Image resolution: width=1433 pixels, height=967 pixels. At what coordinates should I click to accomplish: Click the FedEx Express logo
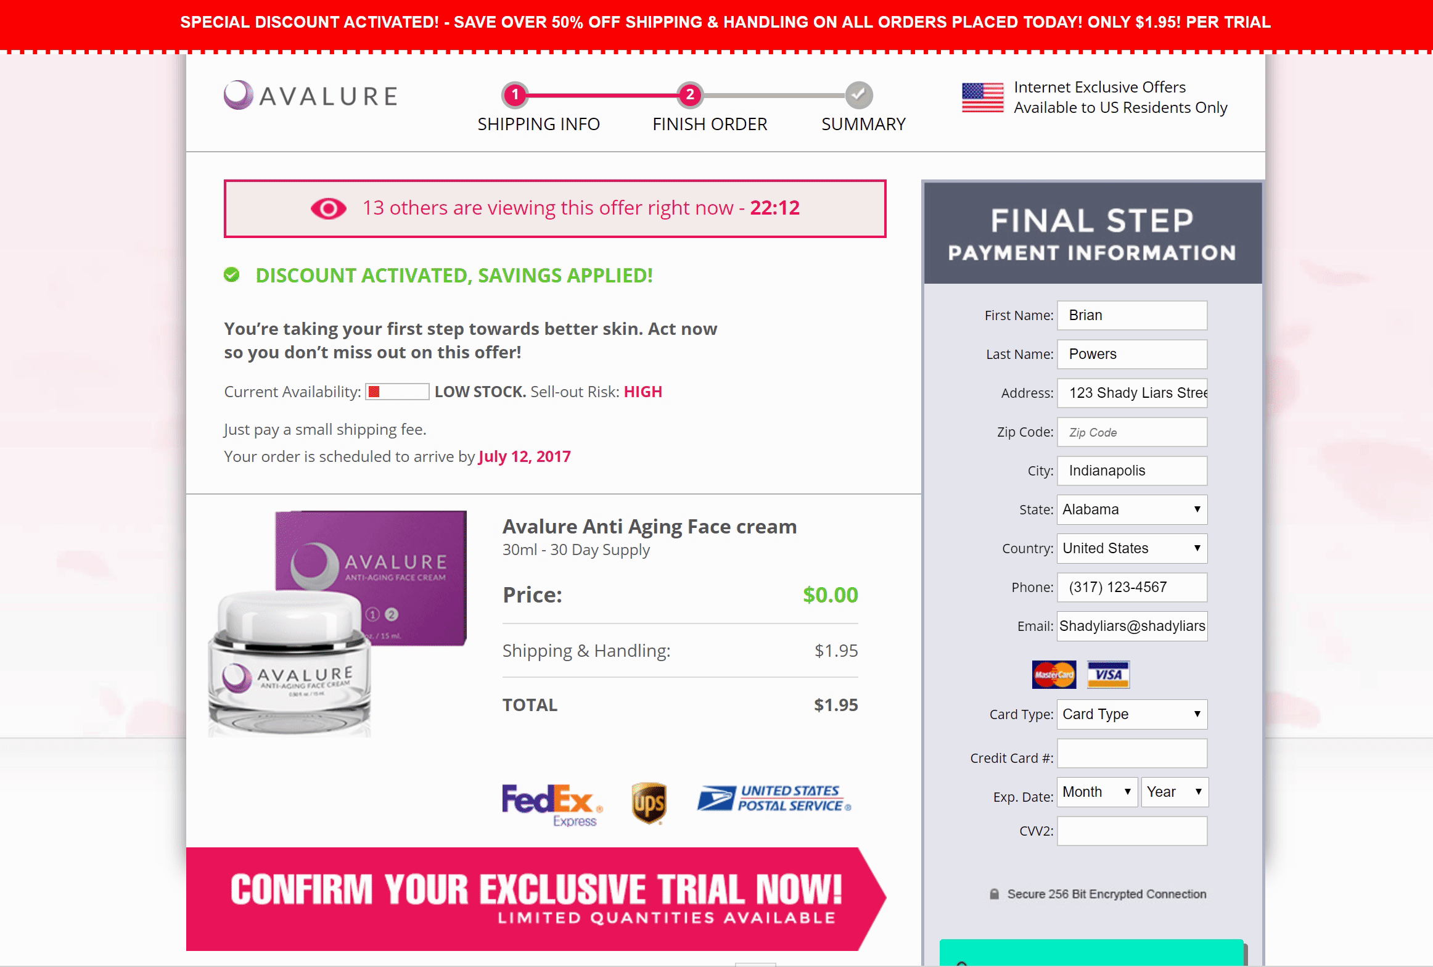[552, 805]
